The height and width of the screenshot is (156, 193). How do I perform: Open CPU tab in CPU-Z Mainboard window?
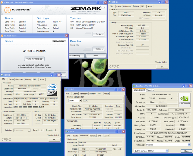(x=68, y=136)
